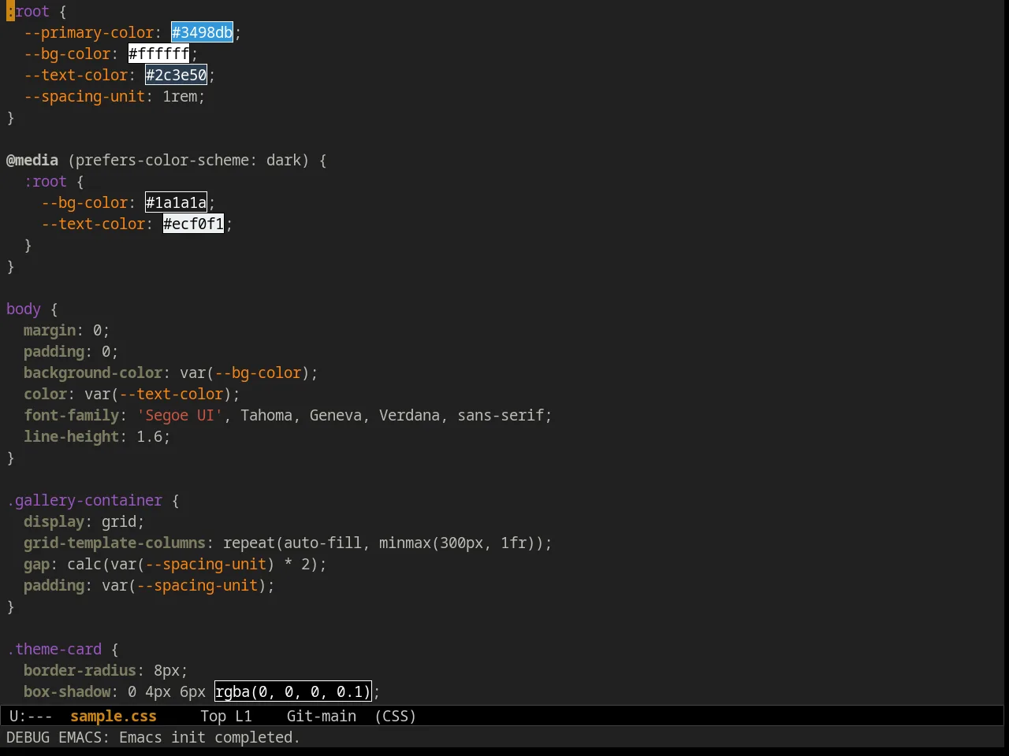Viewport: 1009px width, 756px height.
Task: Click the #ecf0f1 color value
Action: click(x=193, y=224)
